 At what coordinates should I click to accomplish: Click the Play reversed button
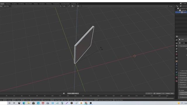click(x=72, y=93)
